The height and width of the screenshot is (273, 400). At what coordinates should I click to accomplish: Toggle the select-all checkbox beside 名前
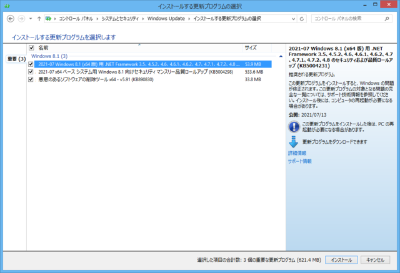pos(31,47)
